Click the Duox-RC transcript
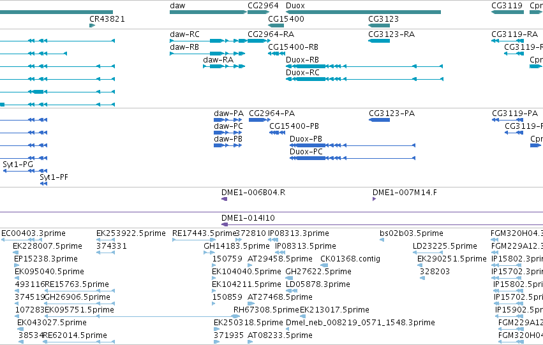 point(364,79)
